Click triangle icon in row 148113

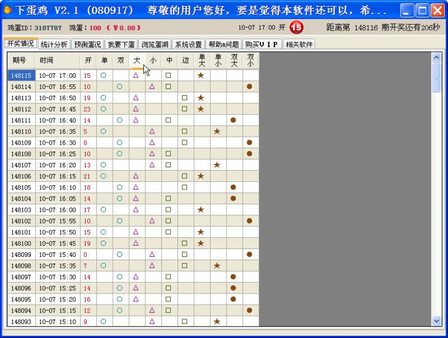click(136, 97)
